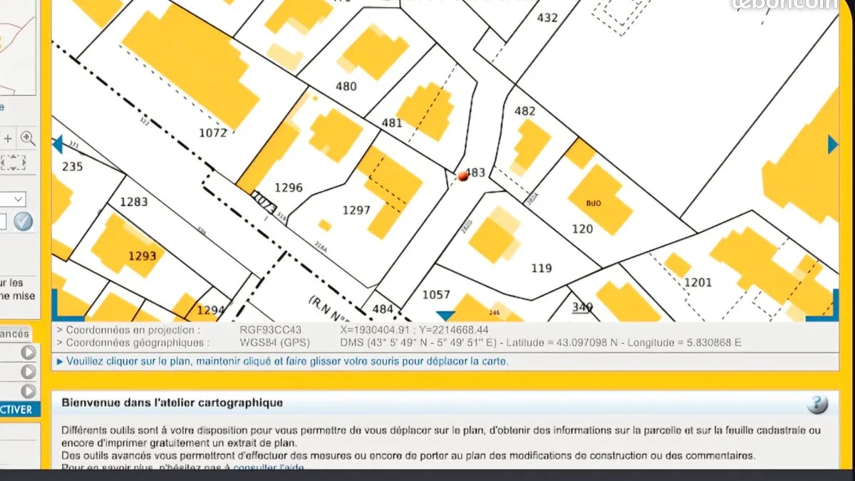
Task: Open the 'consulter l'aide' link
Action: [x=269, y=467]
